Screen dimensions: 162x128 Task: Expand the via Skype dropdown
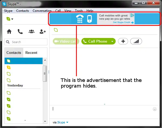(67, 122)
